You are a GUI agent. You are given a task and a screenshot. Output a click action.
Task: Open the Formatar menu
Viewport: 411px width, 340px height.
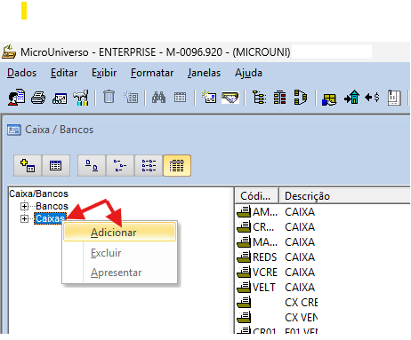[x=152, y=73]
